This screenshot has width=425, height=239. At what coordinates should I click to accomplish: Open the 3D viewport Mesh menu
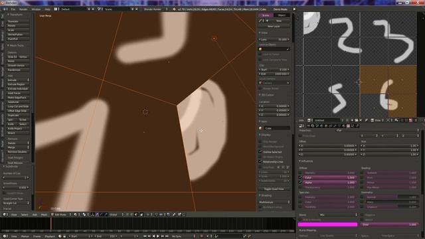44,214
